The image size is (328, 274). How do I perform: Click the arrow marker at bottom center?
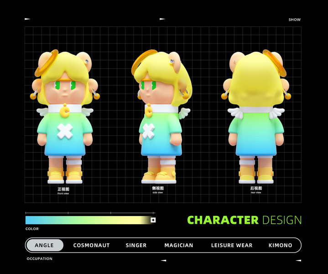pos(163,261)
